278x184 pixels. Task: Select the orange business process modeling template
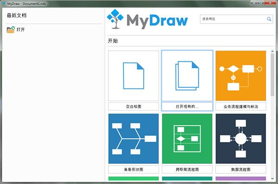tap(241, 76)
